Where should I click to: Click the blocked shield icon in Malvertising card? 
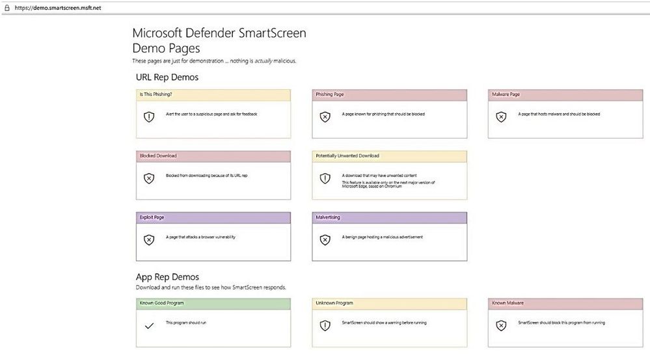(325, 239)
